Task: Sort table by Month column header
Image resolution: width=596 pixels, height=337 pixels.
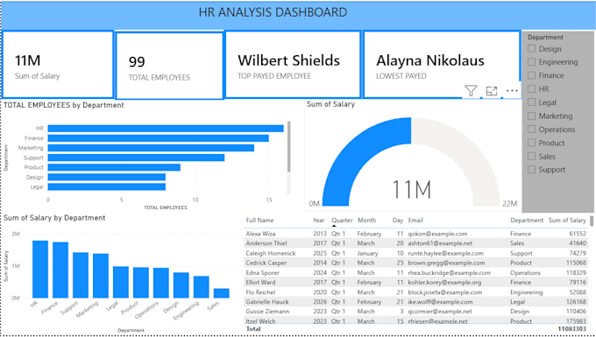Action: coord(366,220)
